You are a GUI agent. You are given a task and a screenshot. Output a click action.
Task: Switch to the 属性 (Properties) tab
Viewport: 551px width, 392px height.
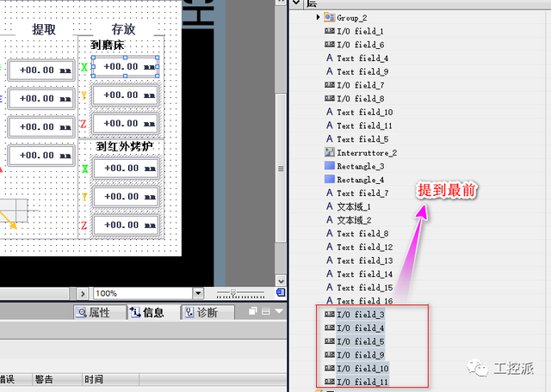pyautogui.click(x=93, y=313)
